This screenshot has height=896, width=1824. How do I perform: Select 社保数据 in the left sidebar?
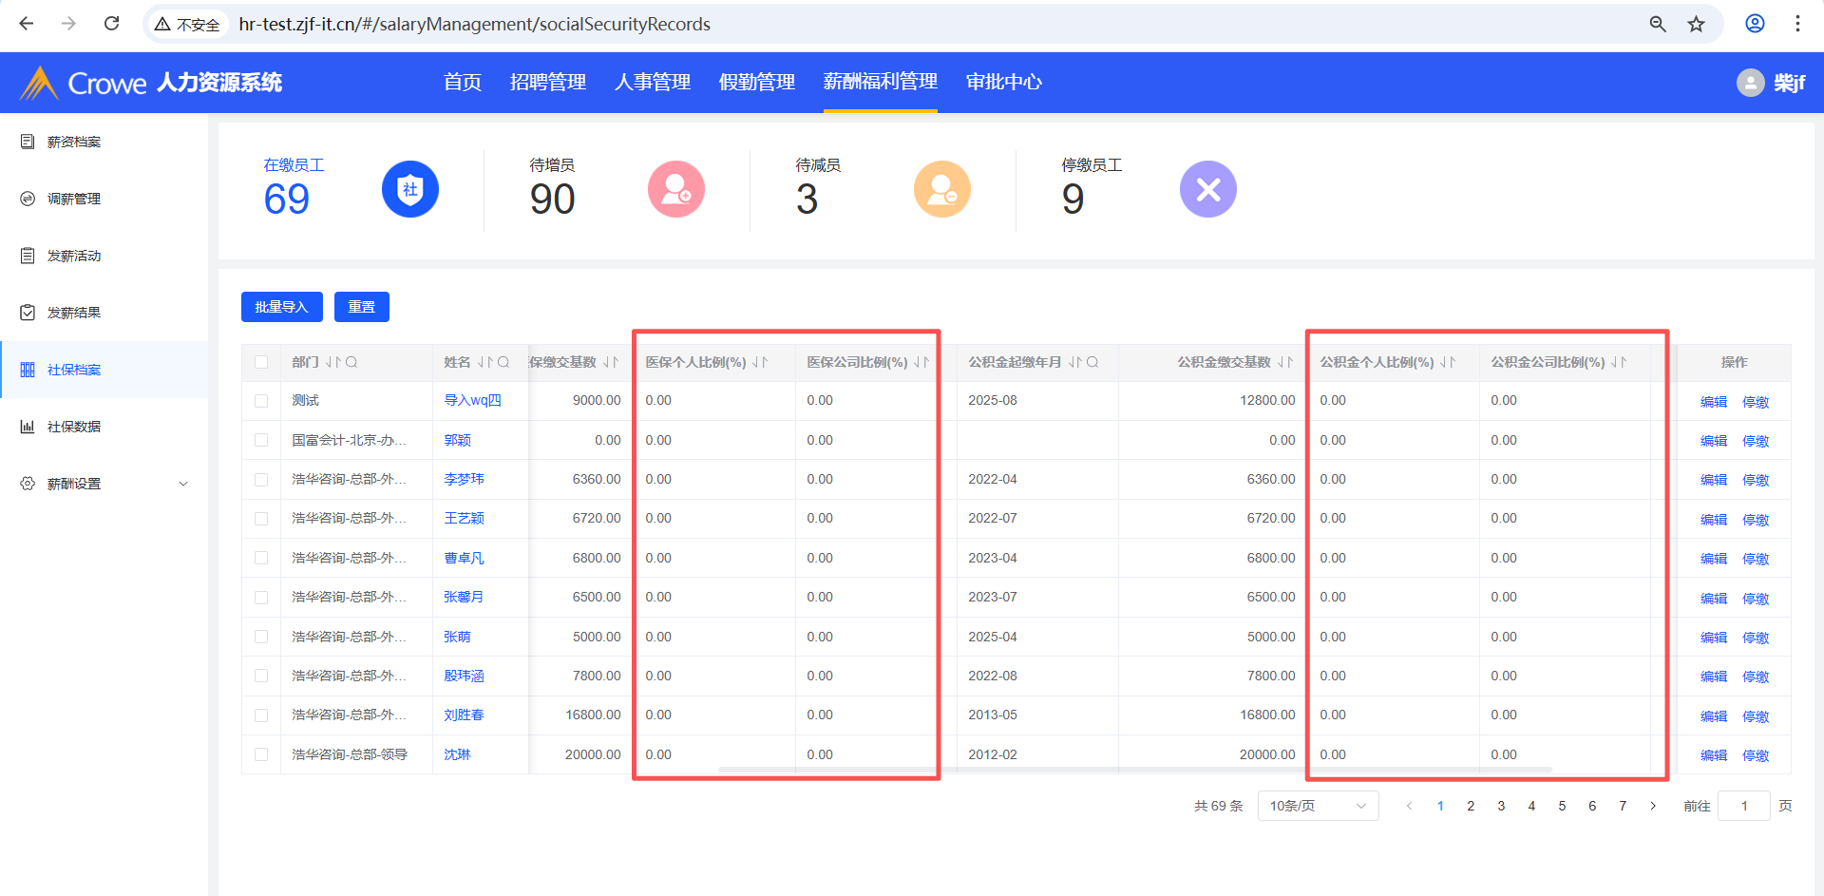click(x=74, y=427)
